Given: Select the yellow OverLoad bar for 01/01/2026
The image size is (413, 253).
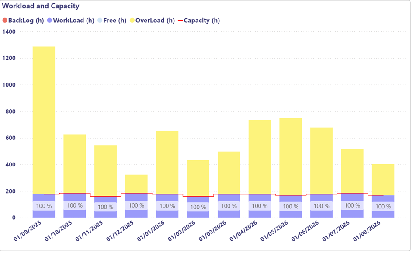Looking at the screenshot, I should (167, 162).
